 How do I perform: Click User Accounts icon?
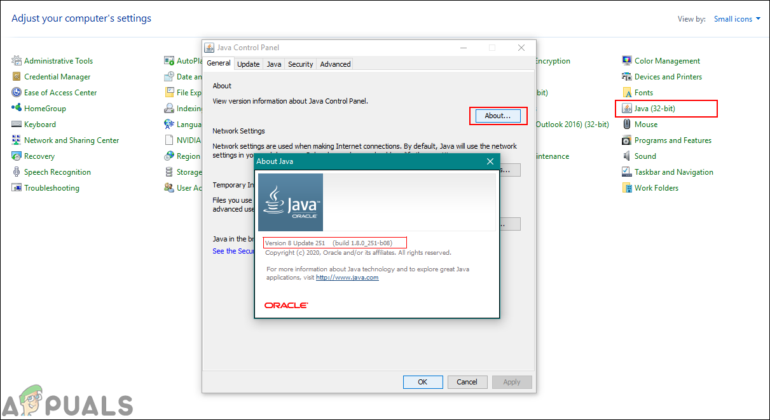pyautogui.click(x=169, y=188)
